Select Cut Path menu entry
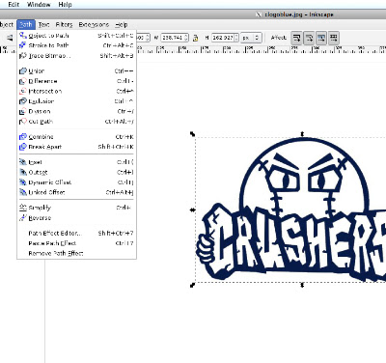The image size is (386, 363). [x=76, y=122]
